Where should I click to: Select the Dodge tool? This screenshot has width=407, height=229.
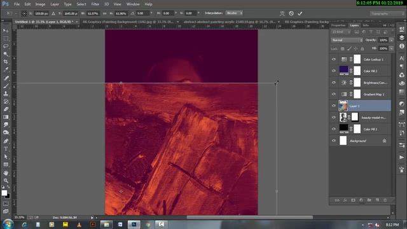click(6, 133)
